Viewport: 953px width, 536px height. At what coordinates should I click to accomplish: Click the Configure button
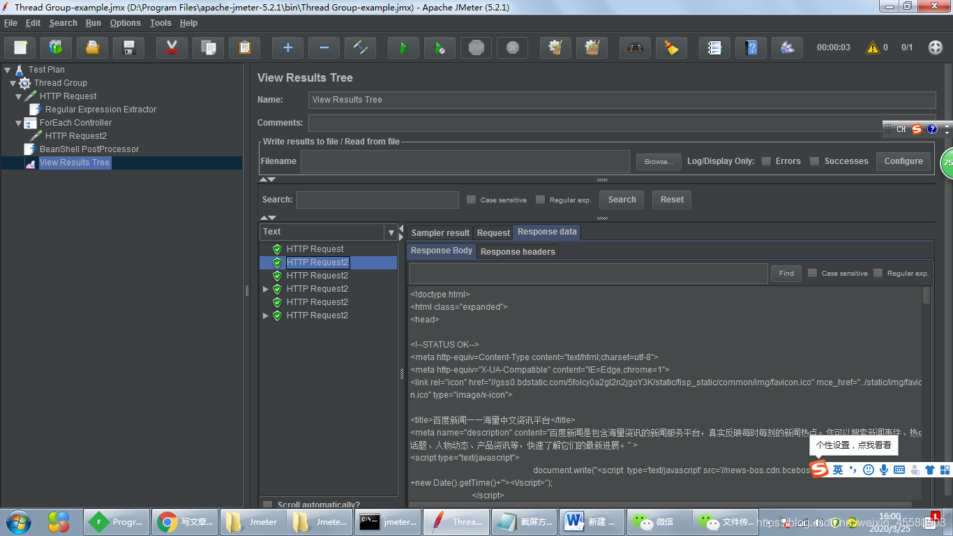[x=903, y=161]
